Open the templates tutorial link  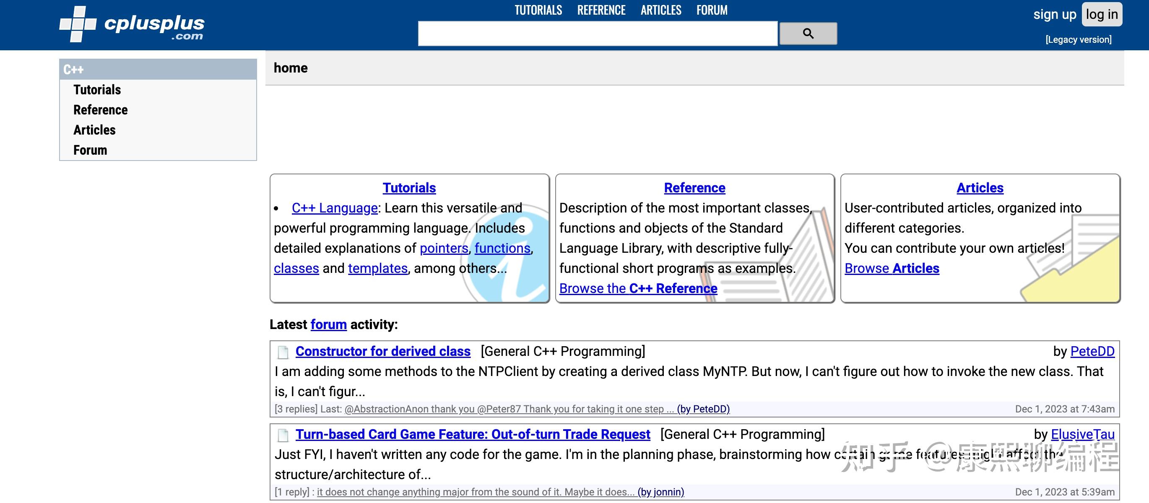tap(377, 268)
